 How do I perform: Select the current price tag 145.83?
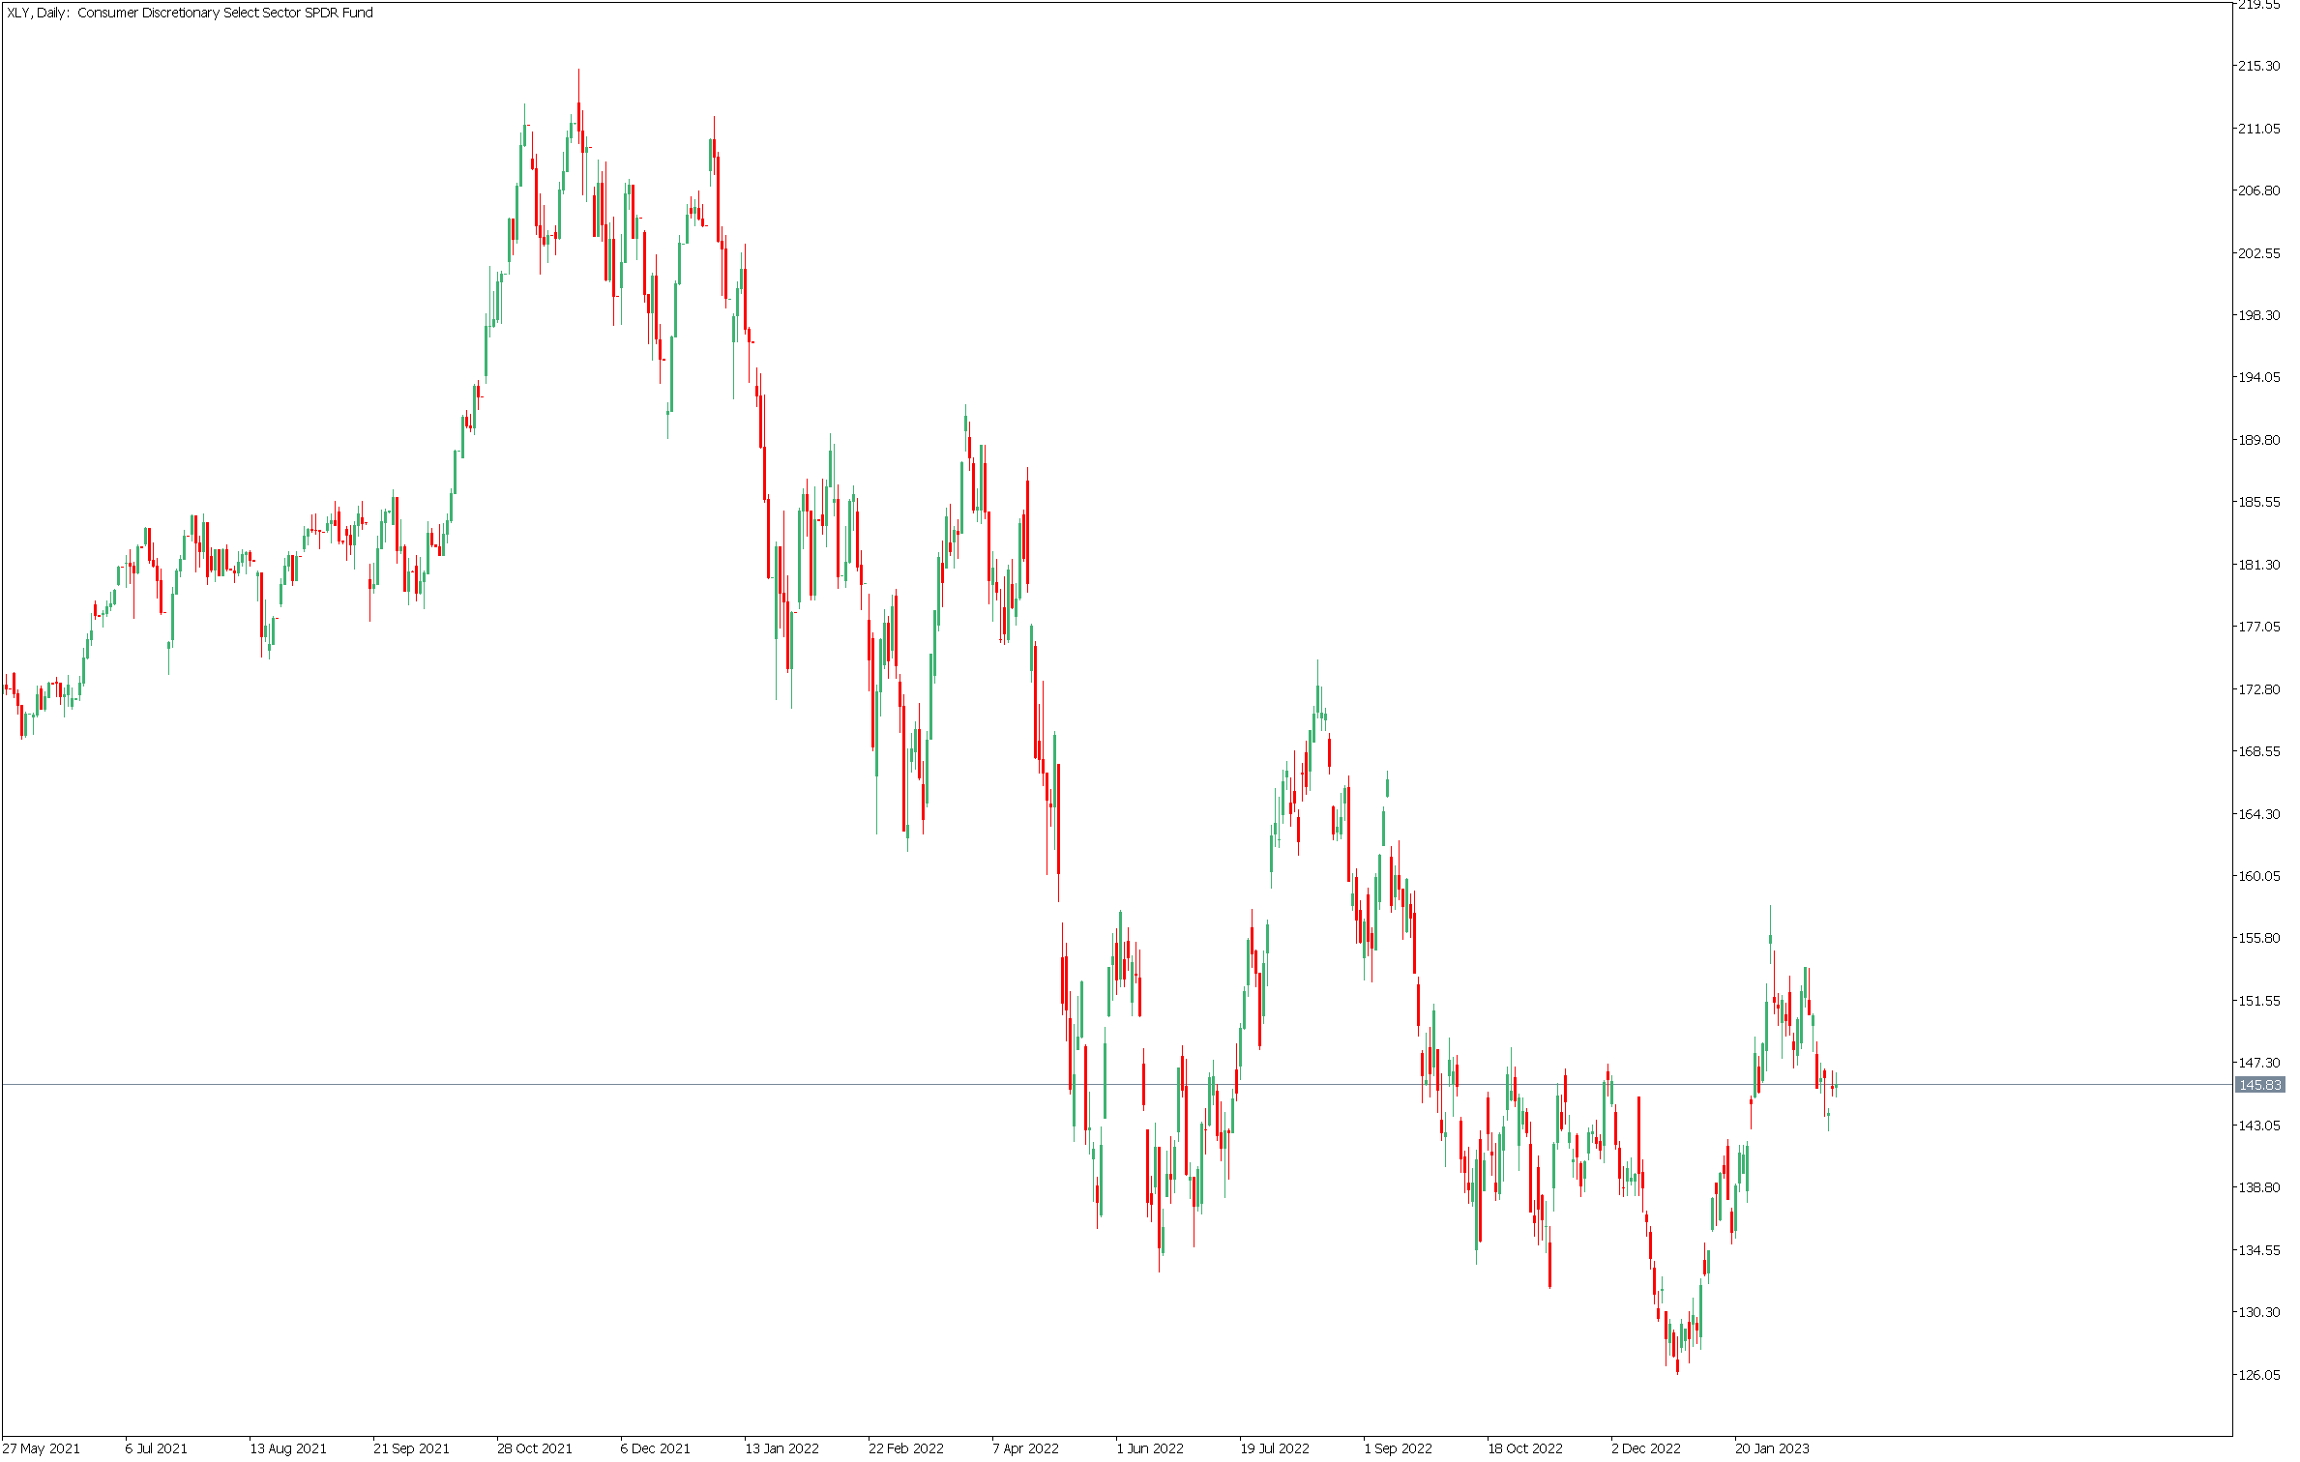pos(2260,1085)
